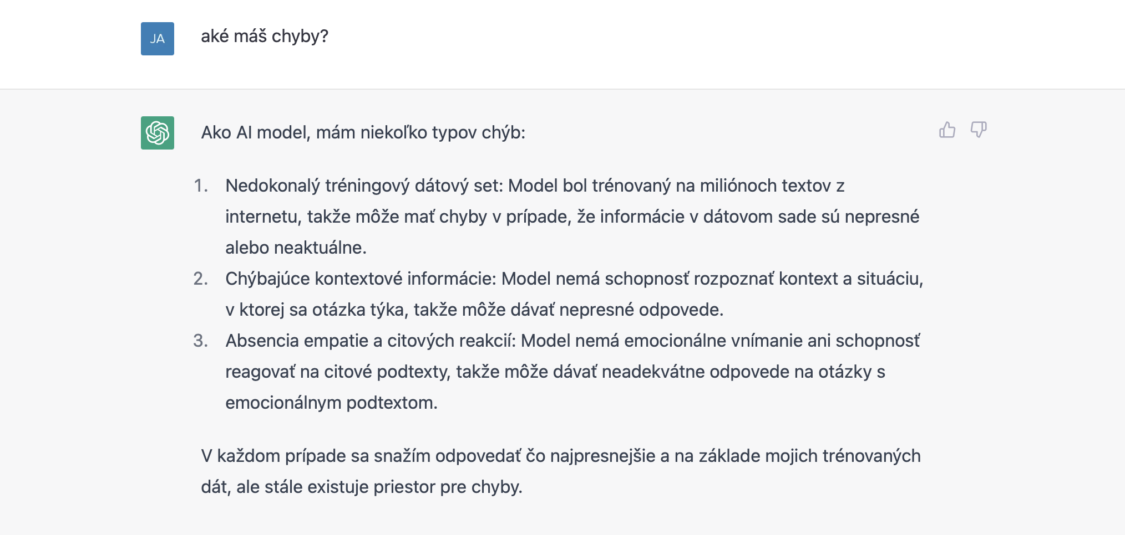Click the thumbs down icon

point(978,130)
